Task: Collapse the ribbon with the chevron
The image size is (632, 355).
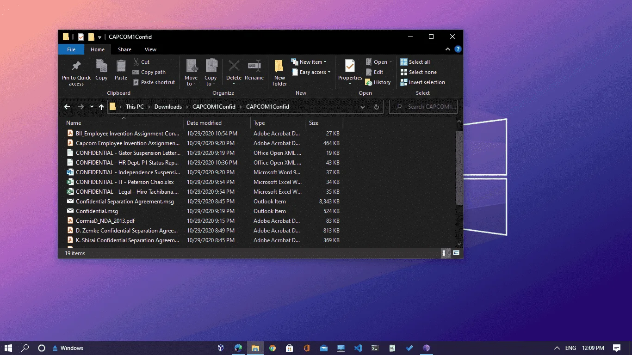Action: coord(448,49)
